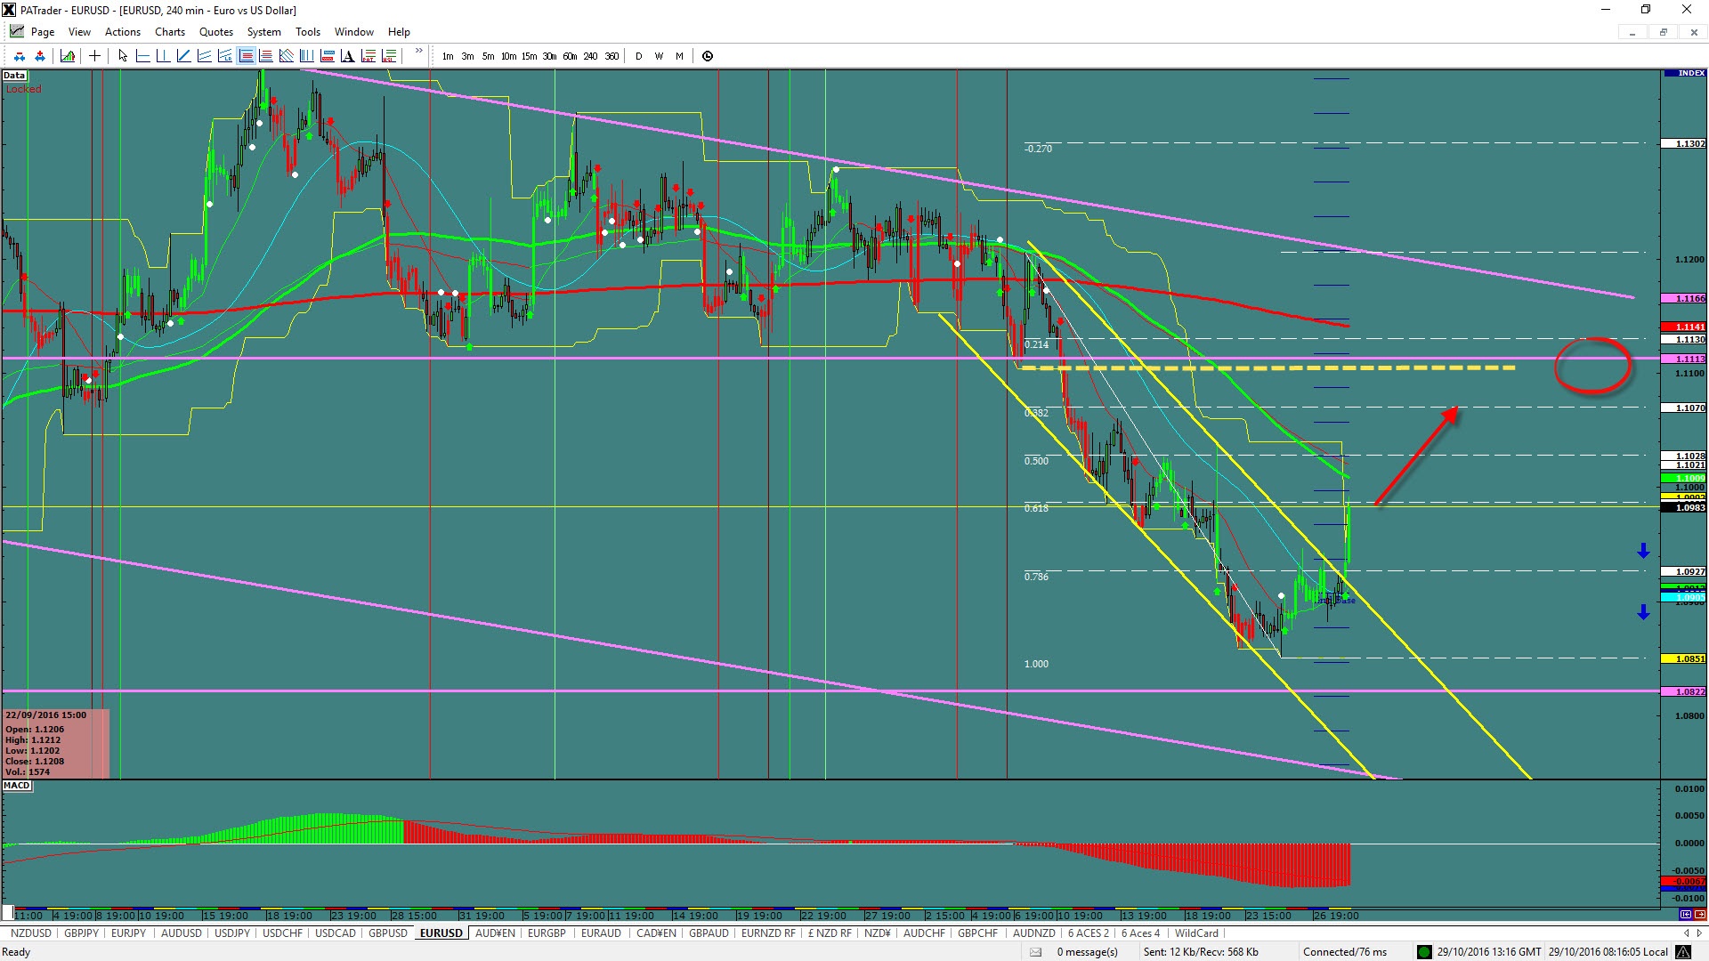The height and width of the screenshot is (961, 1709).
Task: Switch chart to 60m timeframe
Action: [571, 56]
